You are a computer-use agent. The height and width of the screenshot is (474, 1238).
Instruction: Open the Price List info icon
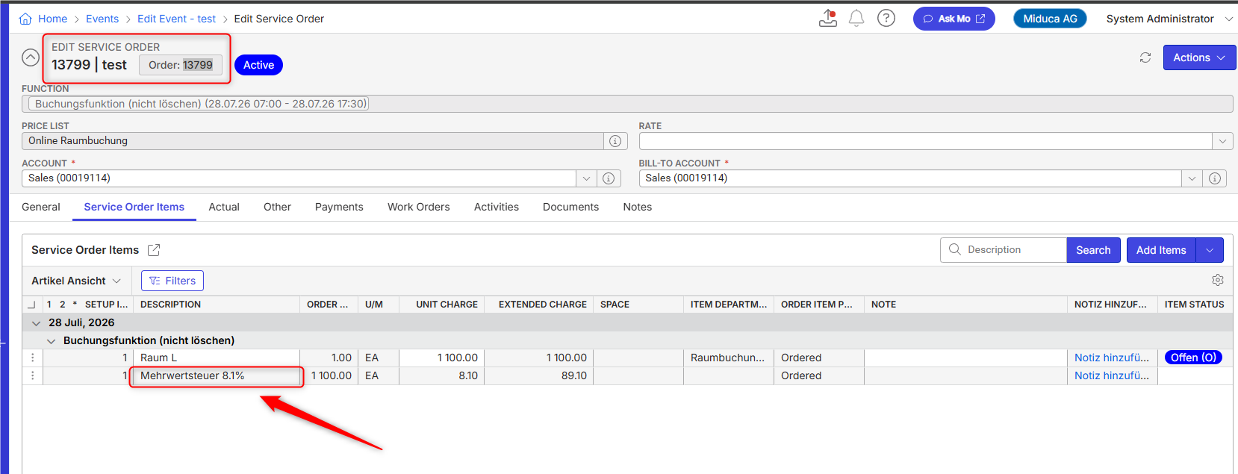coord(615,141)
